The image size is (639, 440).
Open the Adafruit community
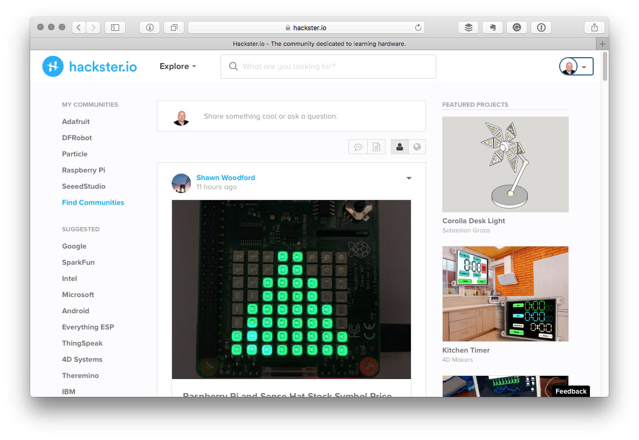point(76,121)
